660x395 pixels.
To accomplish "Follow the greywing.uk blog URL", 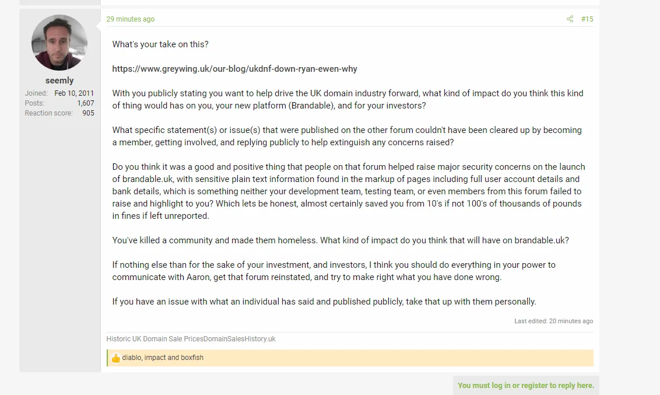I will point(234,69).
